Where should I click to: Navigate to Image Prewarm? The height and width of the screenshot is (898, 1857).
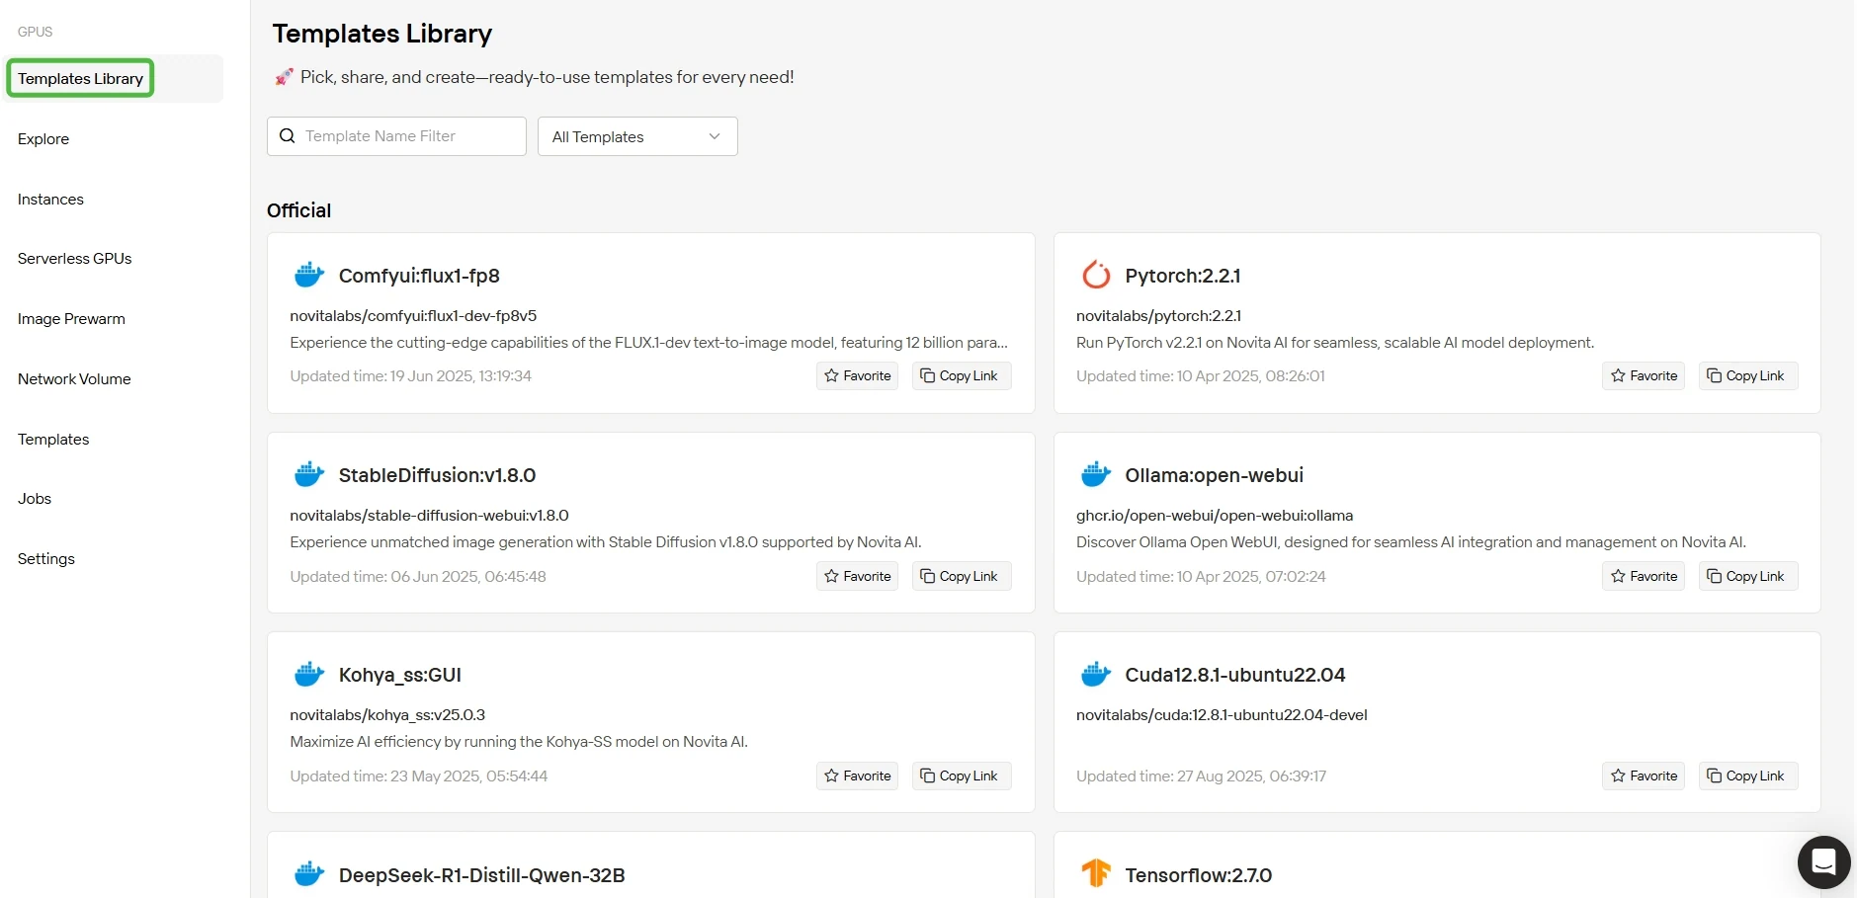[x=71, y=318]
